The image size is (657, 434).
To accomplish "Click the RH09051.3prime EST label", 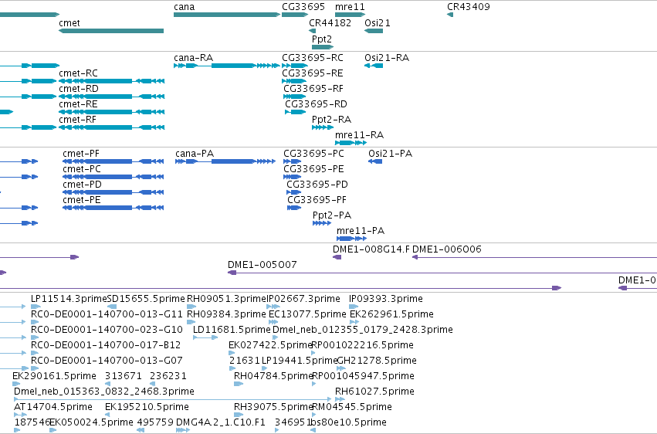I will (227, 299).
